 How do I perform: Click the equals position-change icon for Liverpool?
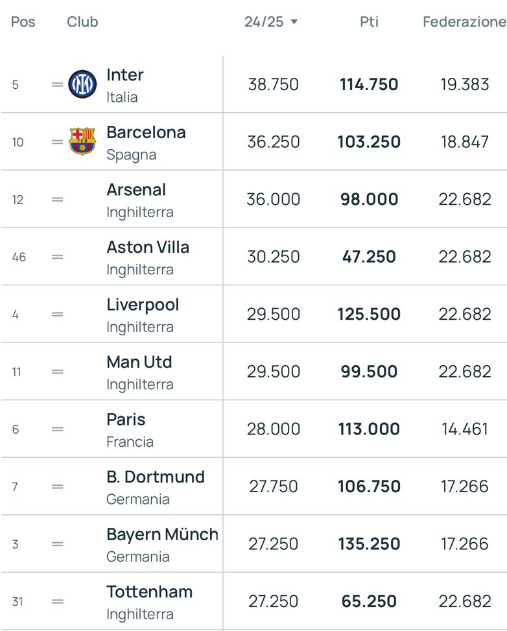[57, 314]
